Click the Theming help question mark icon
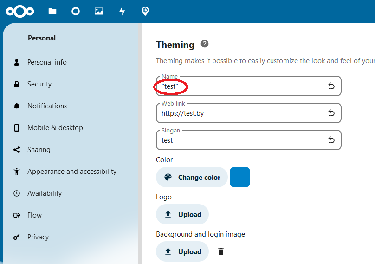Image resolution: width=375 pixels, height=264 pixels. click(205, 44)
